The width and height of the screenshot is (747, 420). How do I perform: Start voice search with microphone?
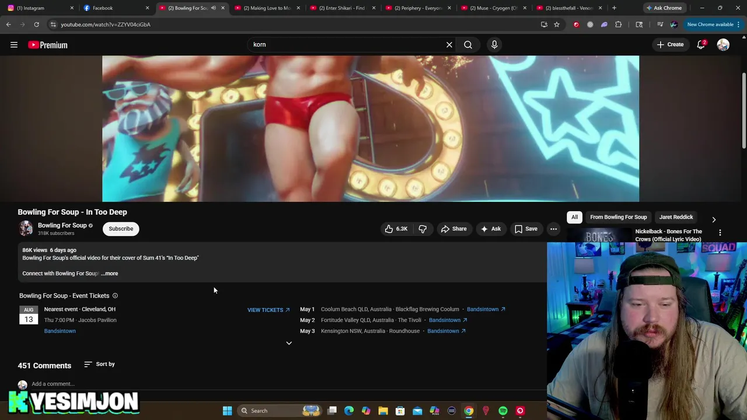pyautogui.click(x=494, y=44)
